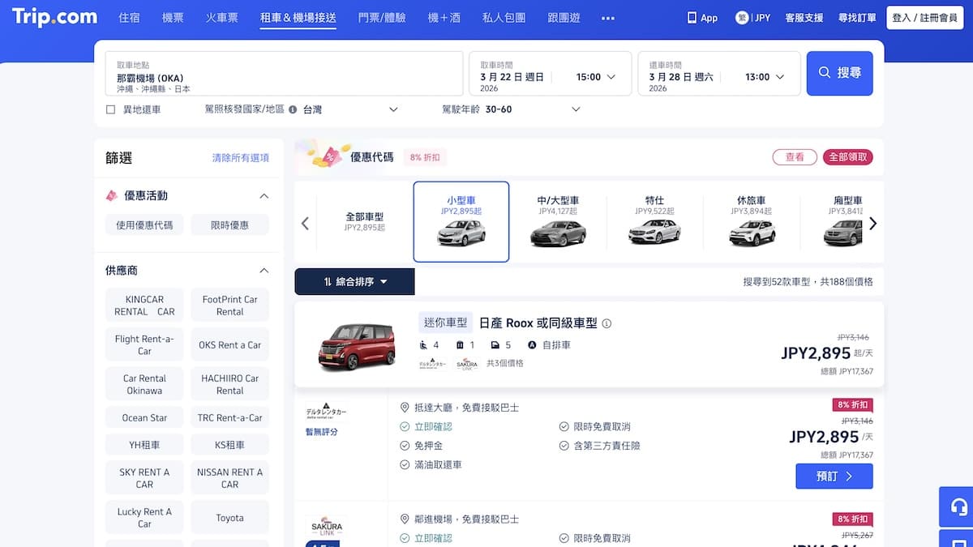The width and height of the screenshot is (973, 547).
Task: Click the 查看 coupon button
Action: tap(795, 157)
